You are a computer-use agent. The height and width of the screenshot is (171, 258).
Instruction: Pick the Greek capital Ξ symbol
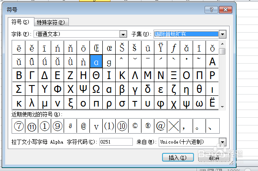click(x=173, y=75)
